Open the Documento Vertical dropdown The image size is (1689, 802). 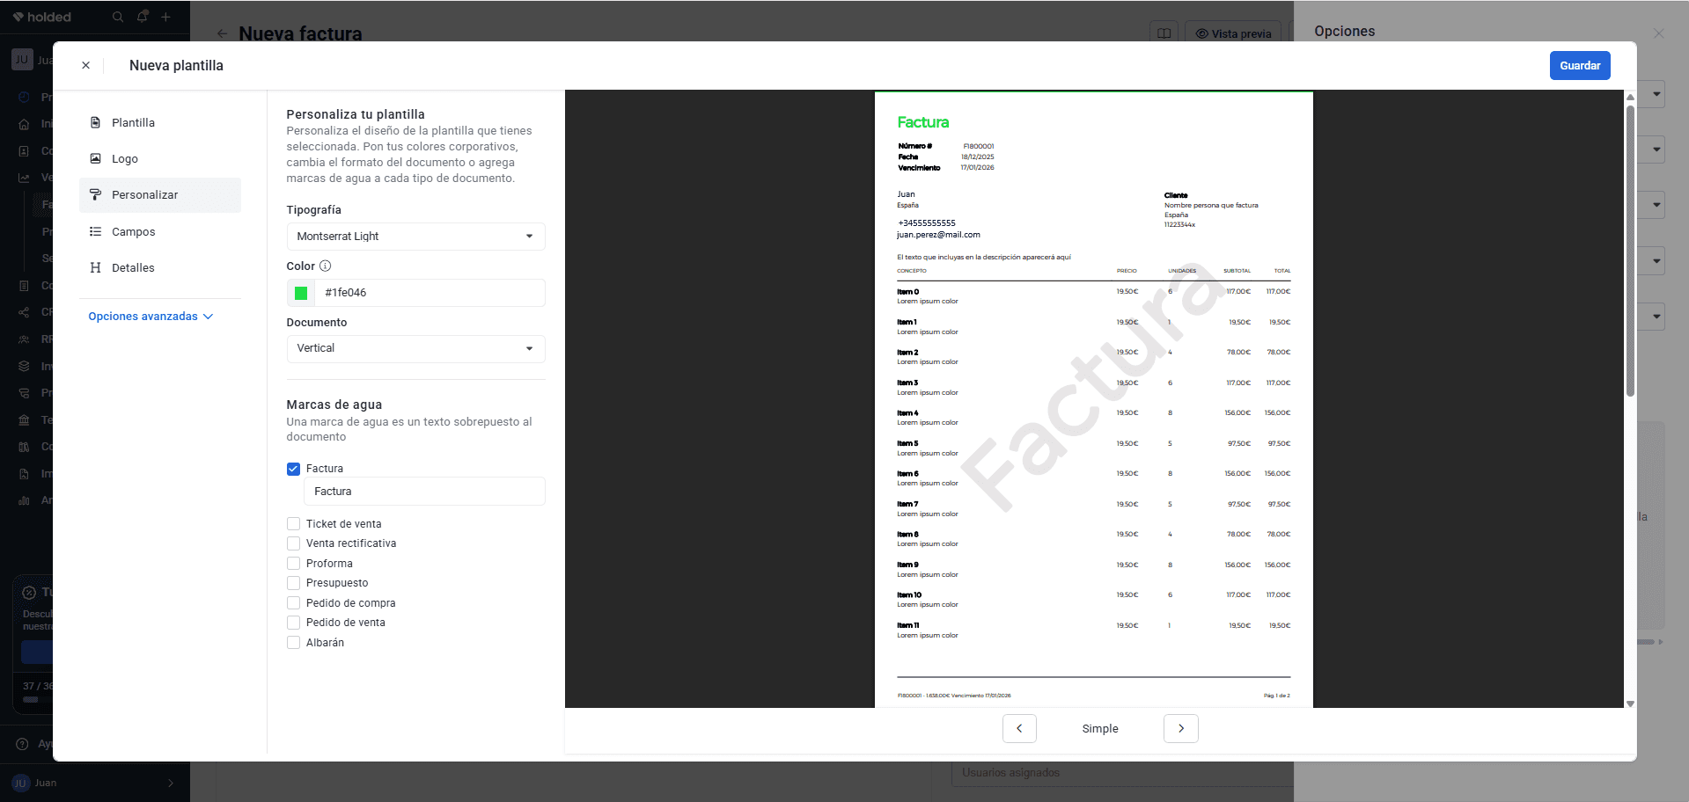click(415, 348)
